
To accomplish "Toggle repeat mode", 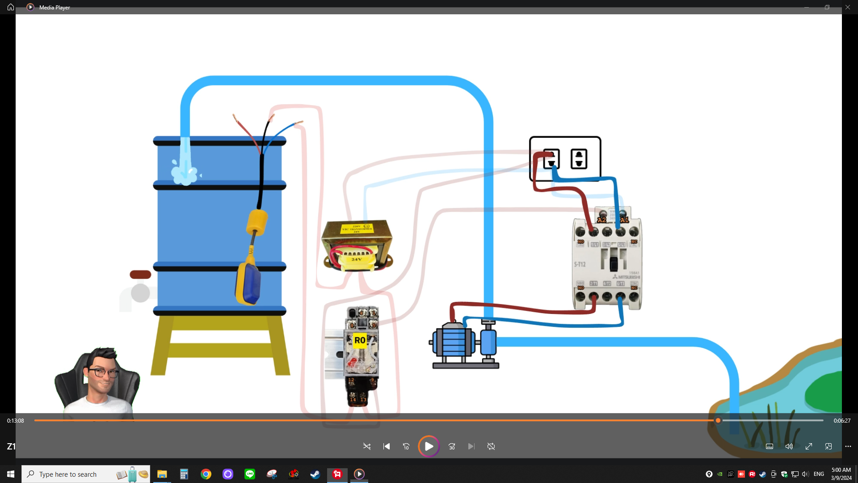I will coord(491,446).
